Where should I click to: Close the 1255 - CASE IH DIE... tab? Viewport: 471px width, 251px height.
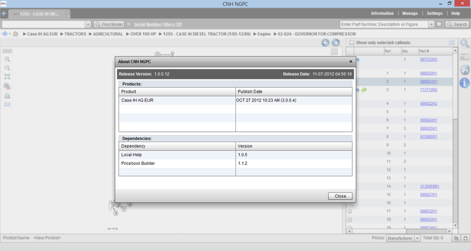(67, 12)
